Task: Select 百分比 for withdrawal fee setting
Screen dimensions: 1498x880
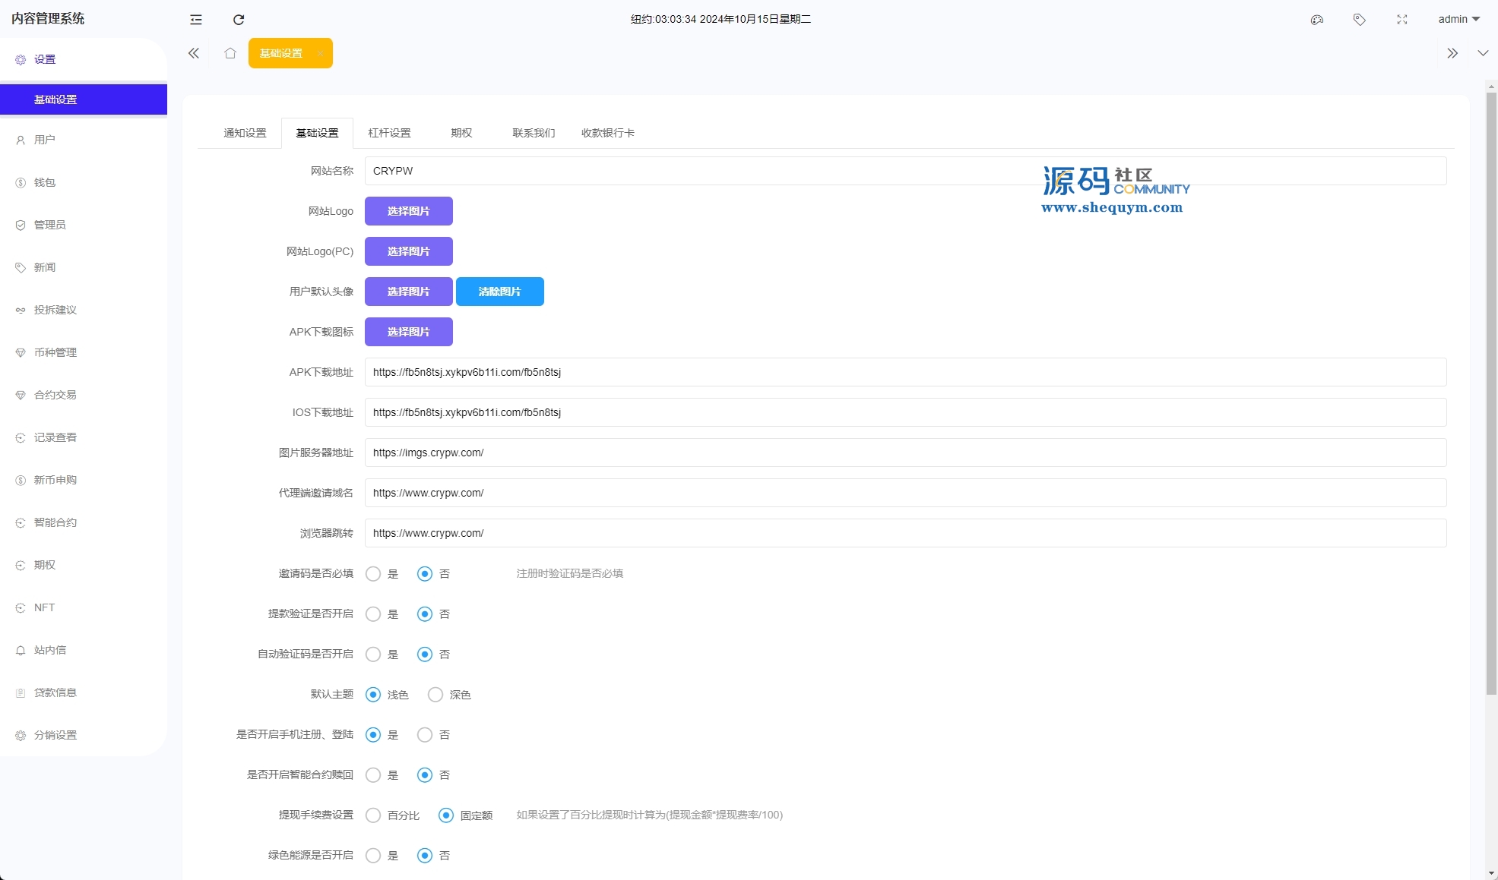Action: 373,815
